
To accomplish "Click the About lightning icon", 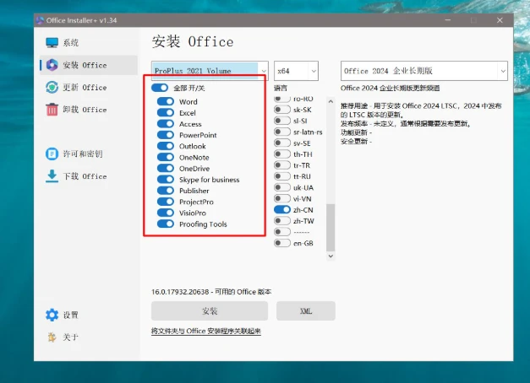I will tap(52, 337).
